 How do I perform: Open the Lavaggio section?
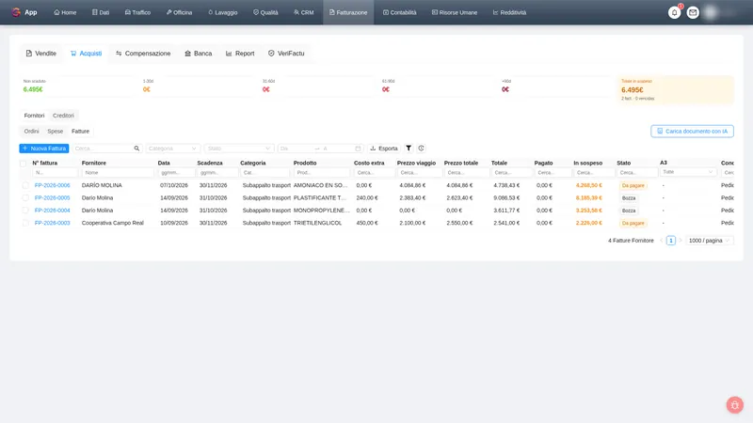(223, 12)
